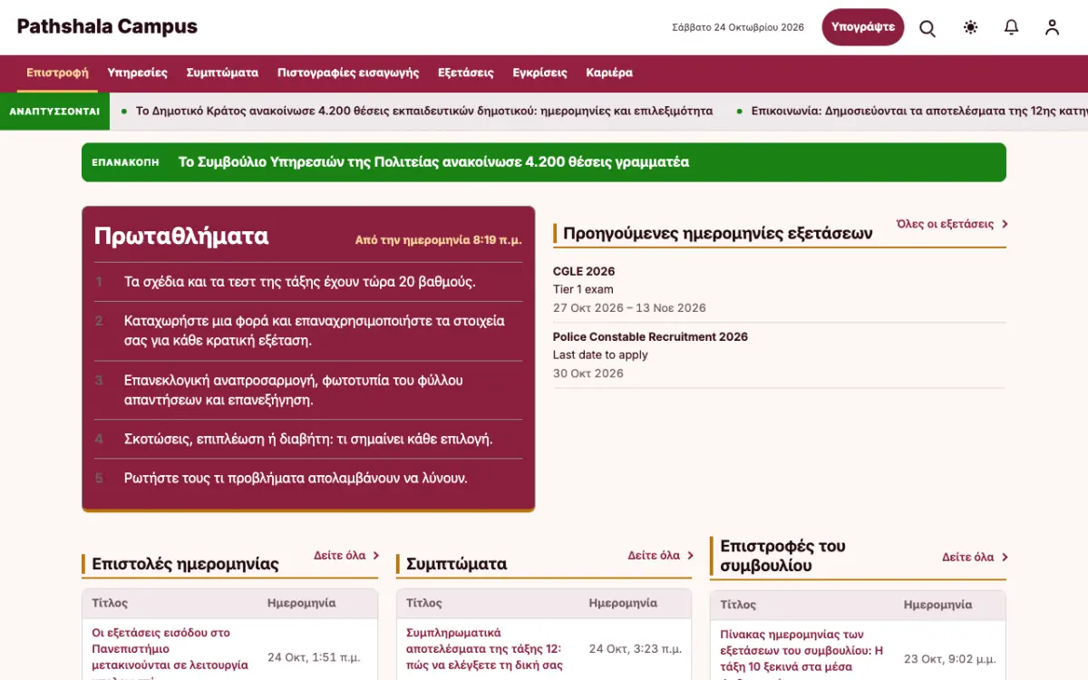Click chevron beside Δείτε όλα in Επιστροφές του συμβουλίου
This screenshot has height=680, width=1088.
(1005, 558)
